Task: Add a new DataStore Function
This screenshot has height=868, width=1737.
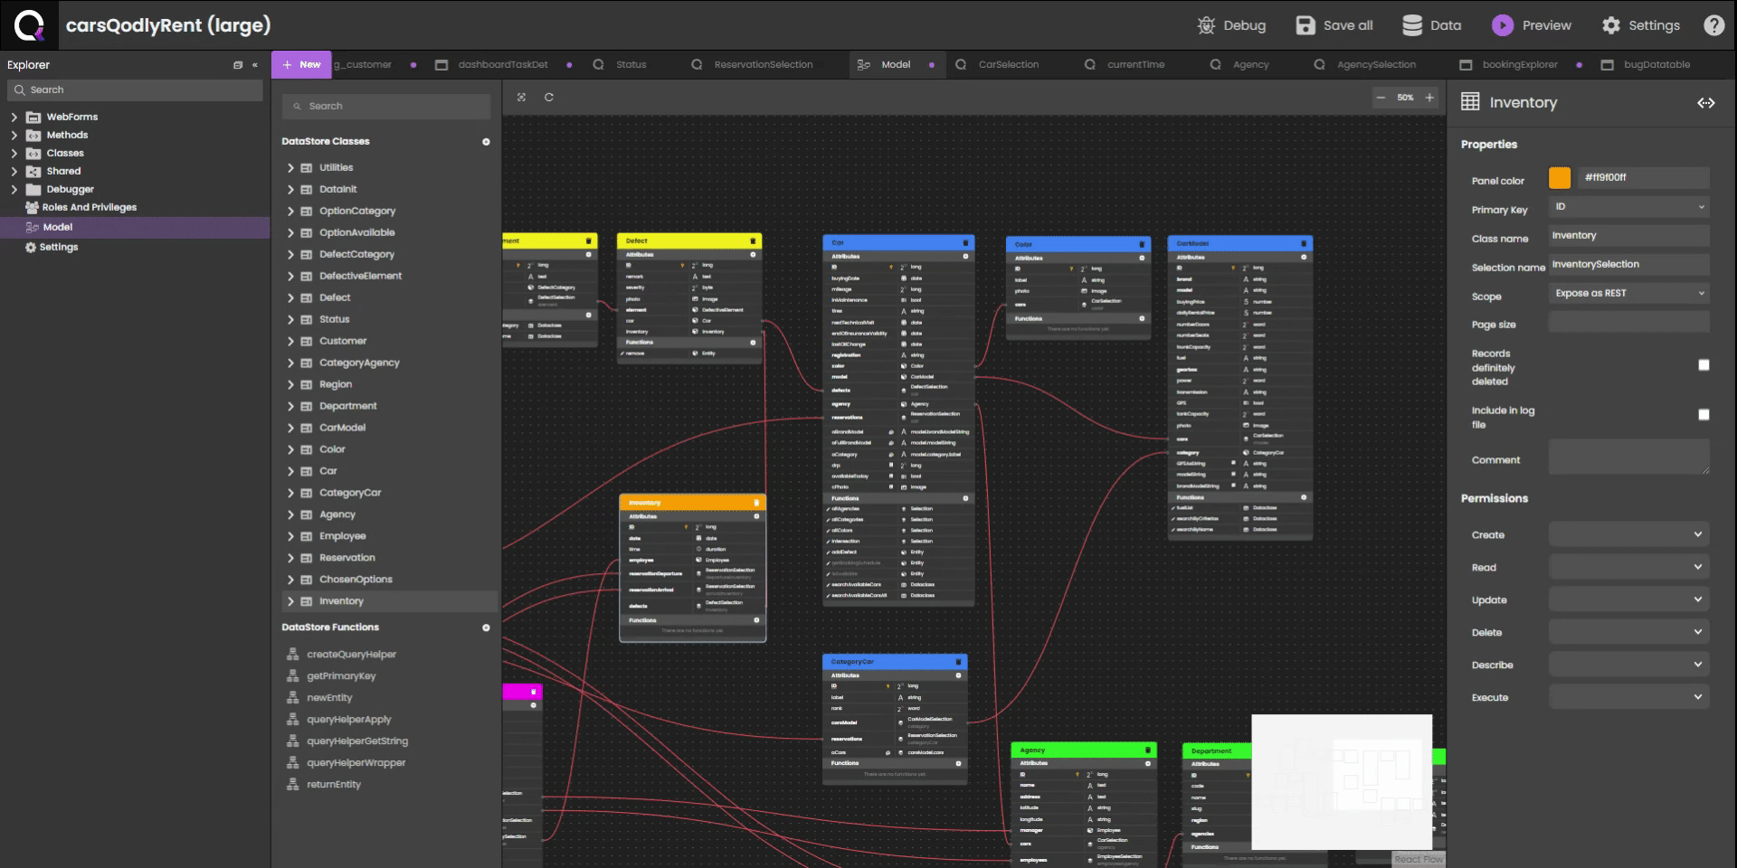Action: click(486, 627)
